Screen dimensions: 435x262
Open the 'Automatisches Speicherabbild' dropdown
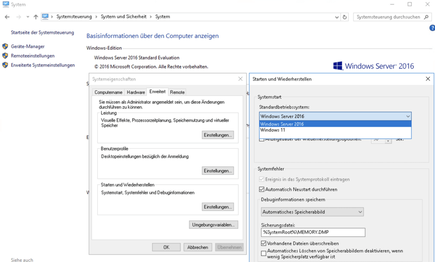[312, 211]
